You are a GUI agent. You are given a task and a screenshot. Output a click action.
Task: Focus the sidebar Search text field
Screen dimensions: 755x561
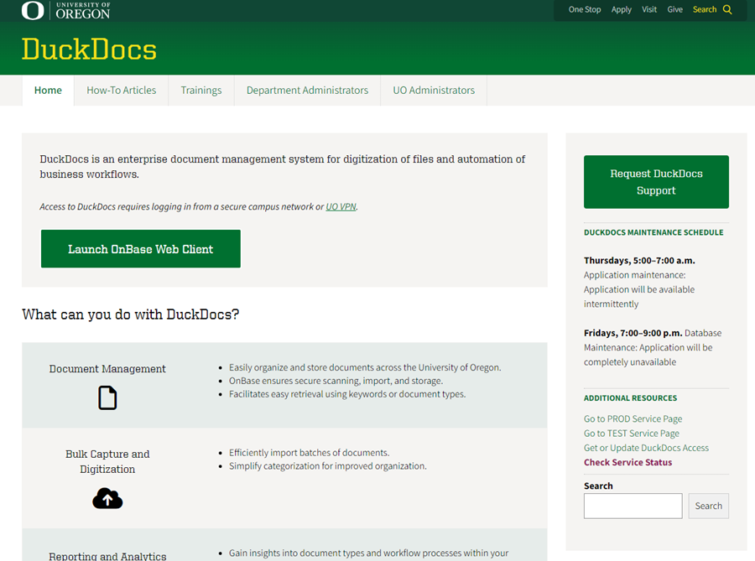(x=633, y=506)
